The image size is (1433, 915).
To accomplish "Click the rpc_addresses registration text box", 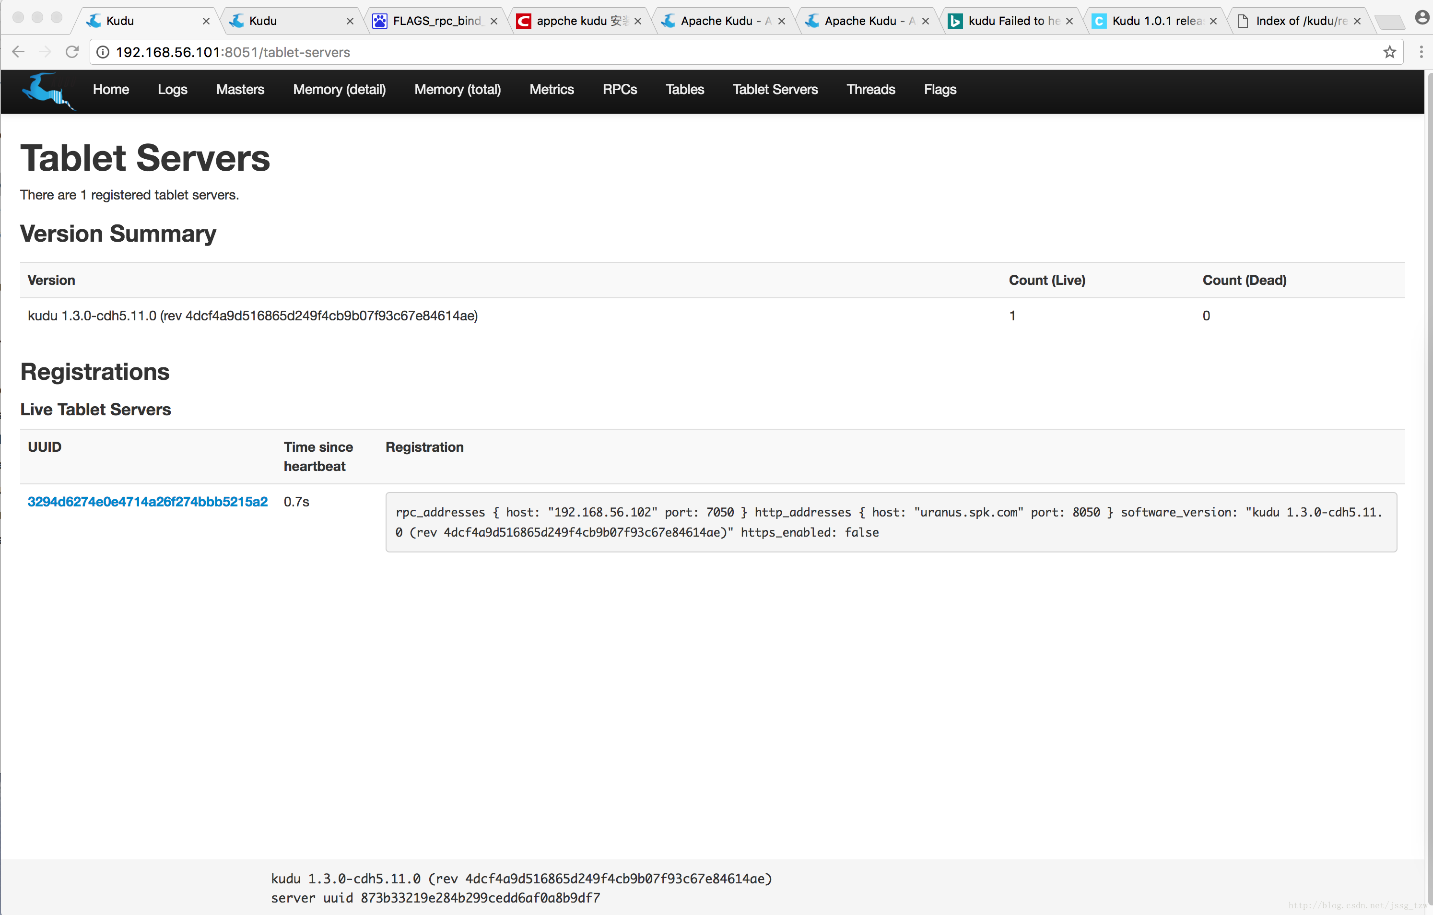I will point(891,522).
